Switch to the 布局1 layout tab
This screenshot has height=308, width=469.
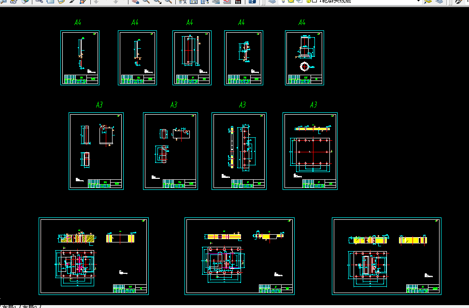pos(10,306)
